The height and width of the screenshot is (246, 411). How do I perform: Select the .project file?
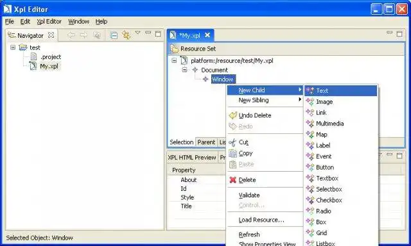tap(51, 57)
